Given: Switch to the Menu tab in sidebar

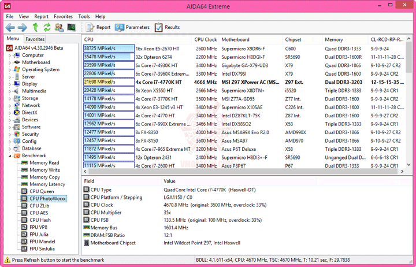Looking at the screenshot, I should click(x=13, y=39).
